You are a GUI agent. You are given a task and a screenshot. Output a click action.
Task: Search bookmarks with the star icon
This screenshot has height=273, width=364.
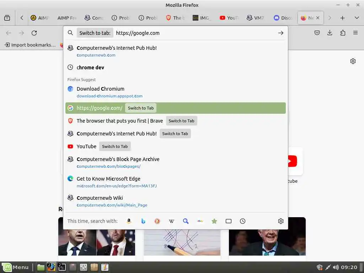click(214, 221)
